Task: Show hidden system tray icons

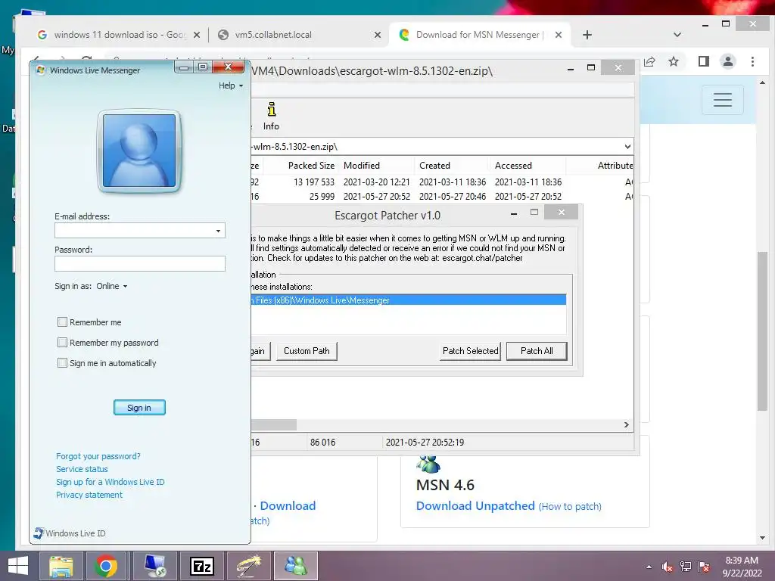Action: click(649, 567)
